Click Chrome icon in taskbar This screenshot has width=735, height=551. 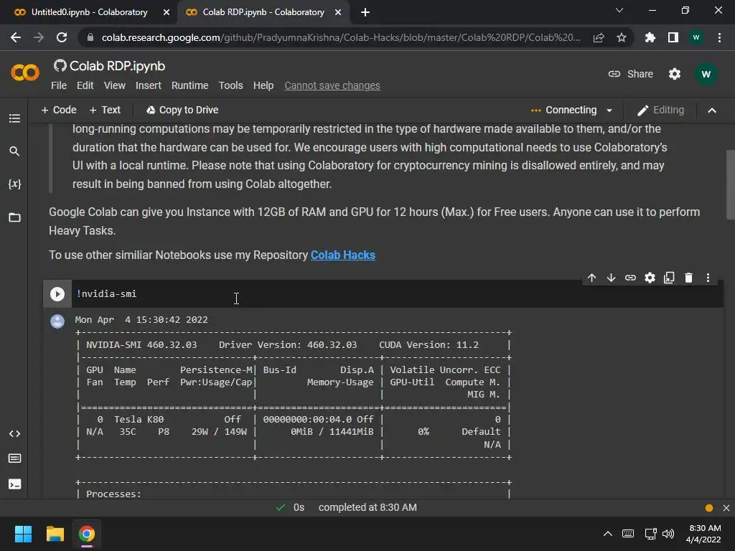point(87,534)
